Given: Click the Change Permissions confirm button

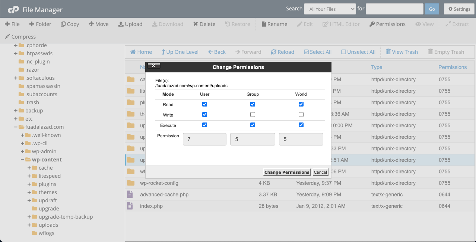Looking at the screenshot, I should (287, 172).
